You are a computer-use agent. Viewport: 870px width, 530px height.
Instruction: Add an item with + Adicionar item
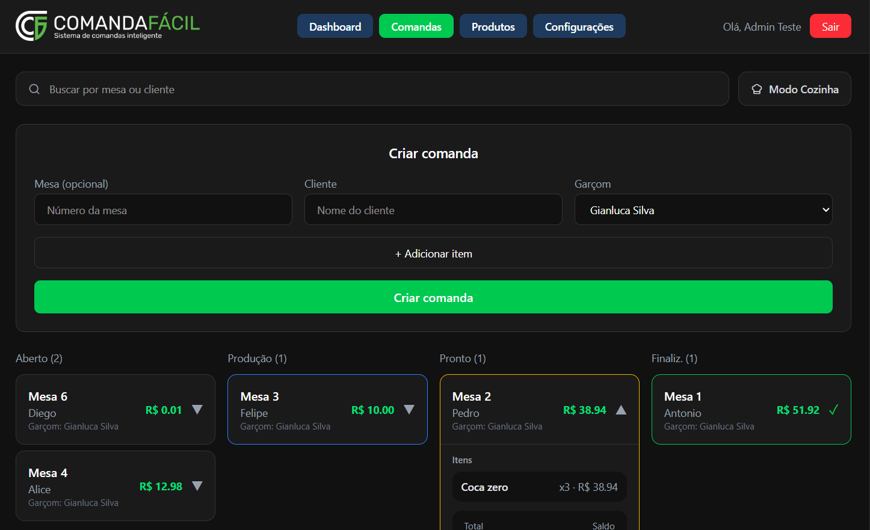point(433,253)
